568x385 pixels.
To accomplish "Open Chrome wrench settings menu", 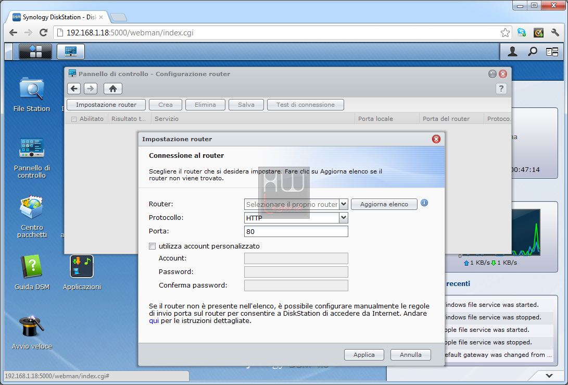I will (555, 33).
